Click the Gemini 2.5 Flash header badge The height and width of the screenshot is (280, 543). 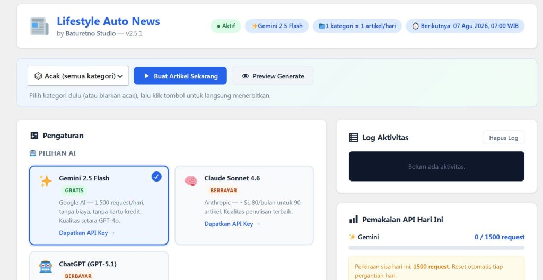pyautogui.click(x=277, y=26)
